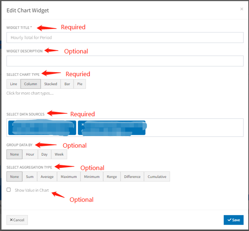Group data by Day

44,154
